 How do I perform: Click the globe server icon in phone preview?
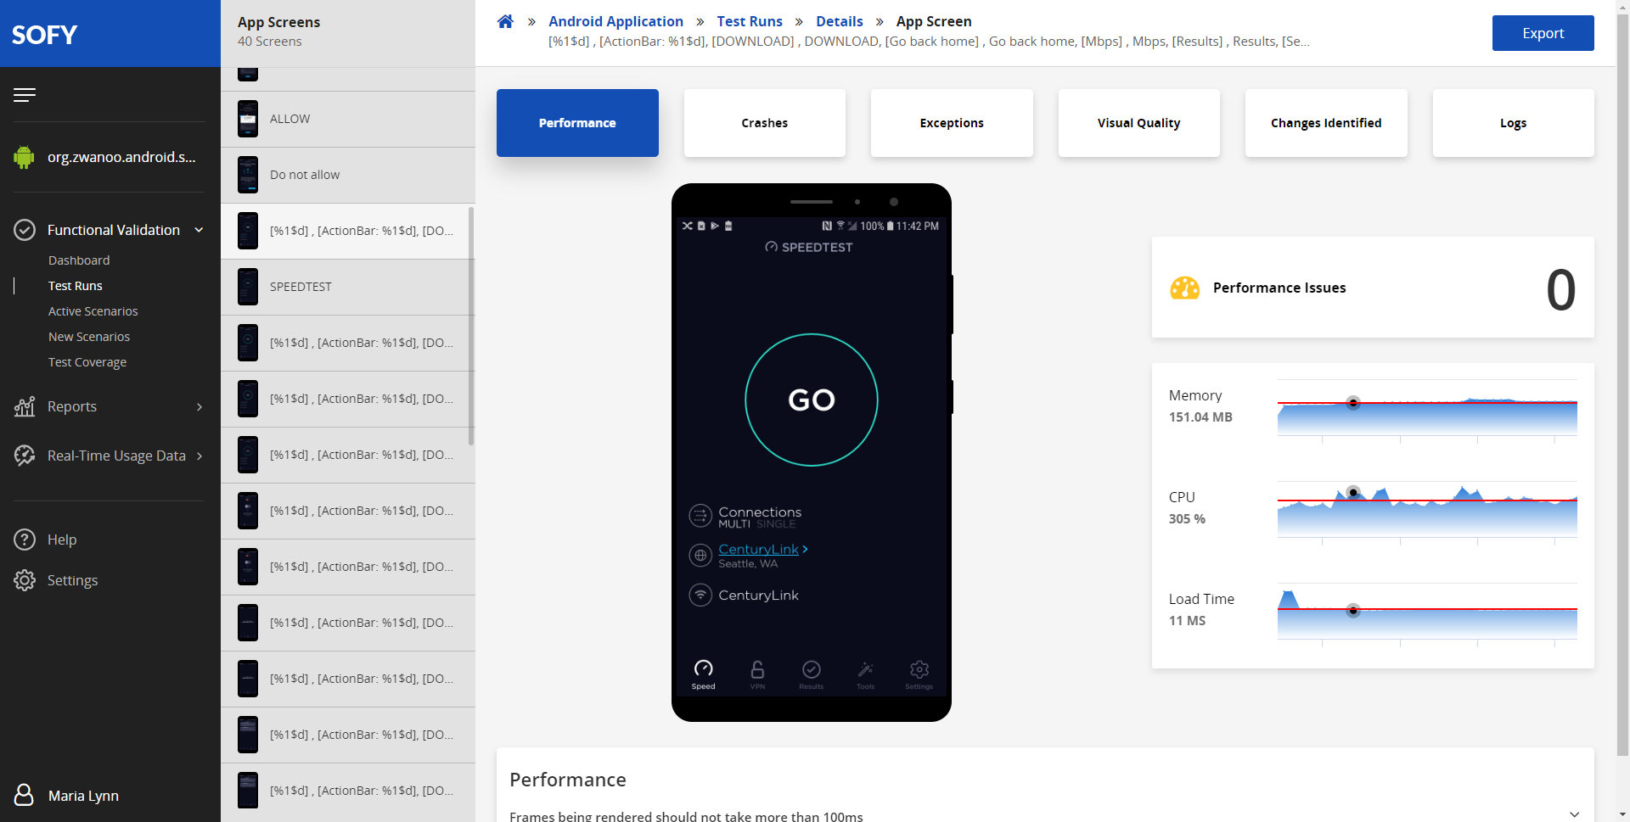point(700,556)
